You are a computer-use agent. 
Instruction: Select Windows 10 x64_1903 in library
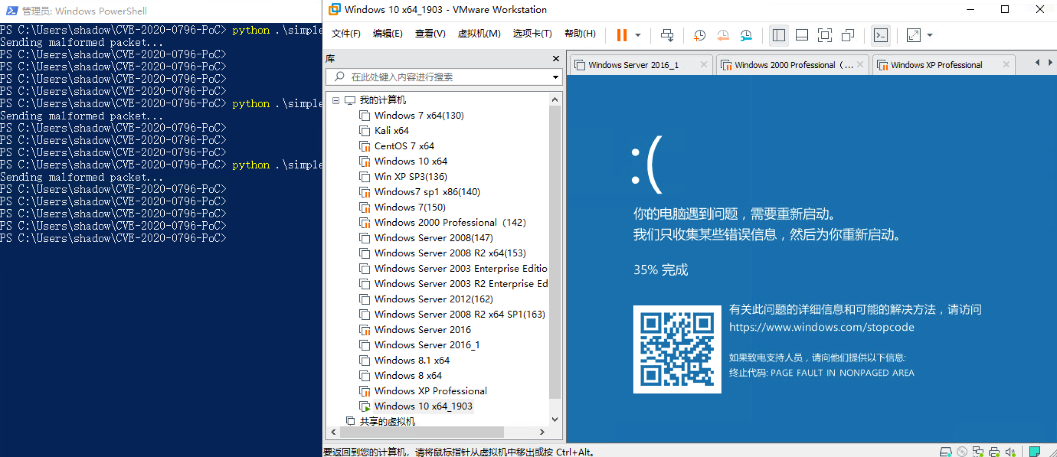point(423,406)
